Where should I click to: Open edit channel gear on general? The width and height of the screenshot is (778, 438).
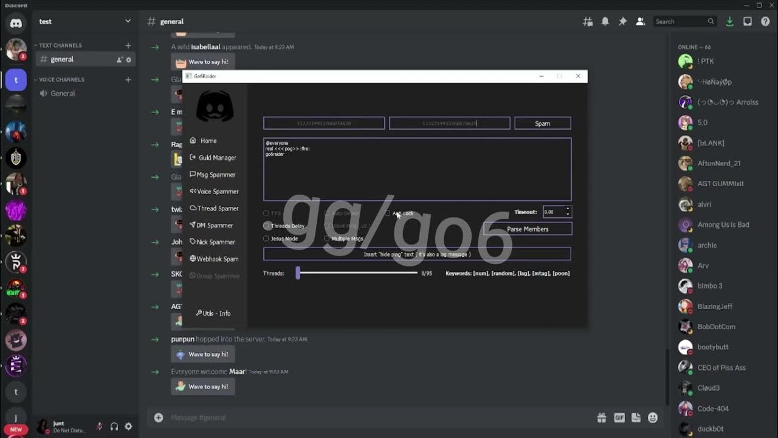click(128, 60)
